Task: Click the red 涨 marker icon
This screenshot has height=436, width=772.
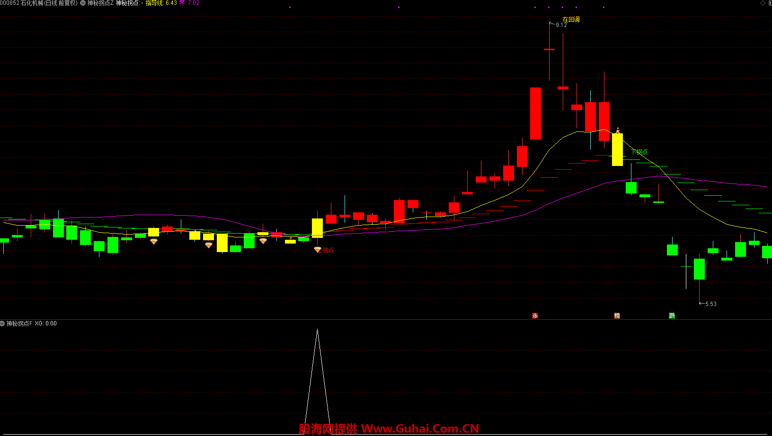Action: coord(535,315)
